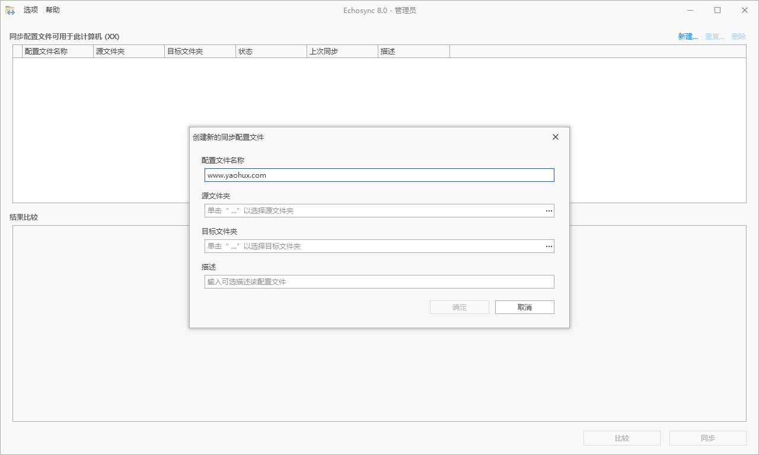Click the 删除 link
Screen dimensions: 759x455
click(739, 36)
